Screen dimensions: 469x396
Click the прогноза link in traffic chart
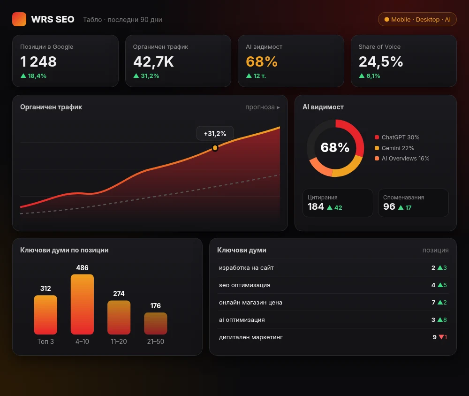click(x=263, y=107)
